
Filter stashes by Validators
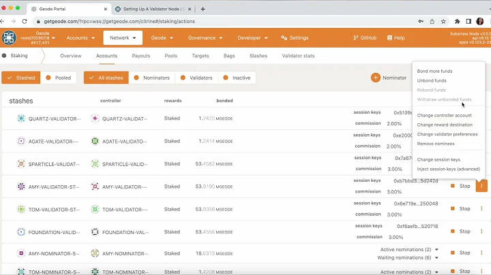(196, 78)
